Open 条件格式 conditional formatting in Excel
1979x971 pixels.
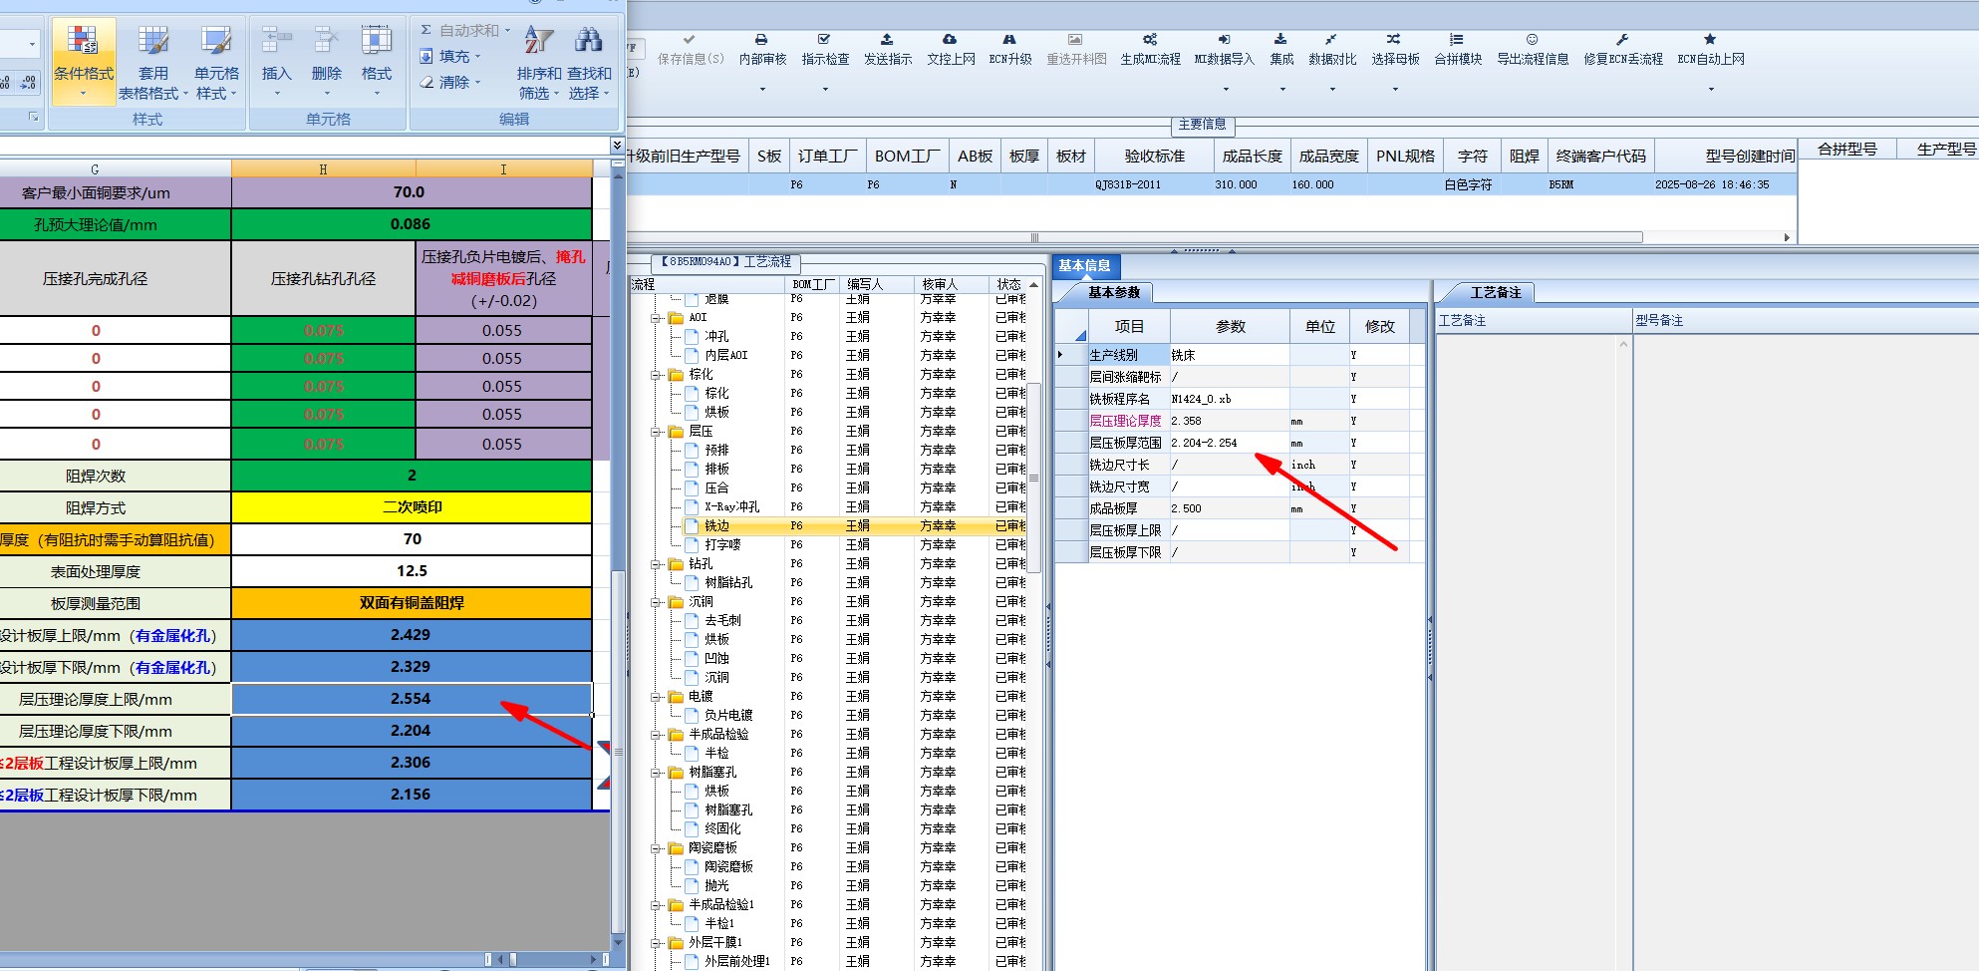84,61
